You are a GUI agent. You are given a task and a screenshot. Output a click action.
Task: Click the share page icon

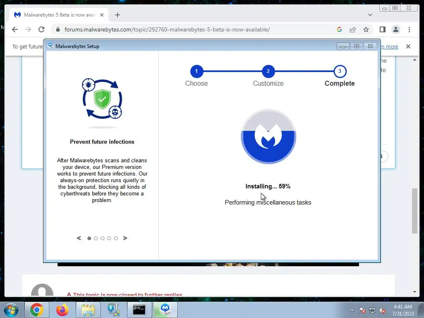point(353,29)
